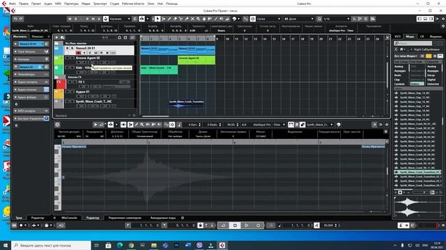Toggle record enable on Nexus3.39 01 track
This screenshot has width=446, height=250.
[x=78, y=53]
